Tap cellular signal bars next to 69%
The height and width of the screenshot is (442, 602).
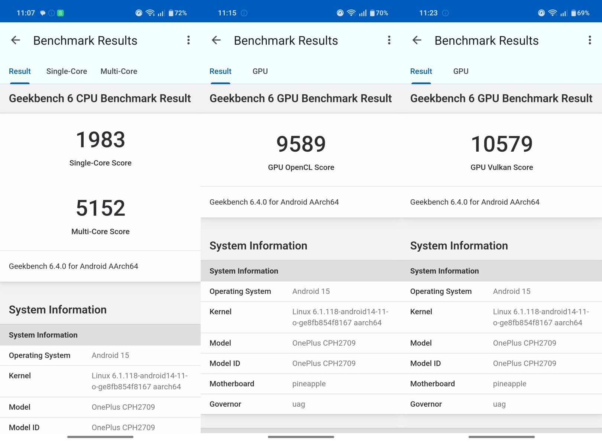564,13
